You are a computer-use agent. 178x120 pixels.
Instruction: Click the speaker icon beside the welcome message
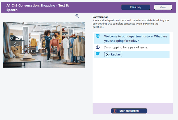tap(98, 36)
